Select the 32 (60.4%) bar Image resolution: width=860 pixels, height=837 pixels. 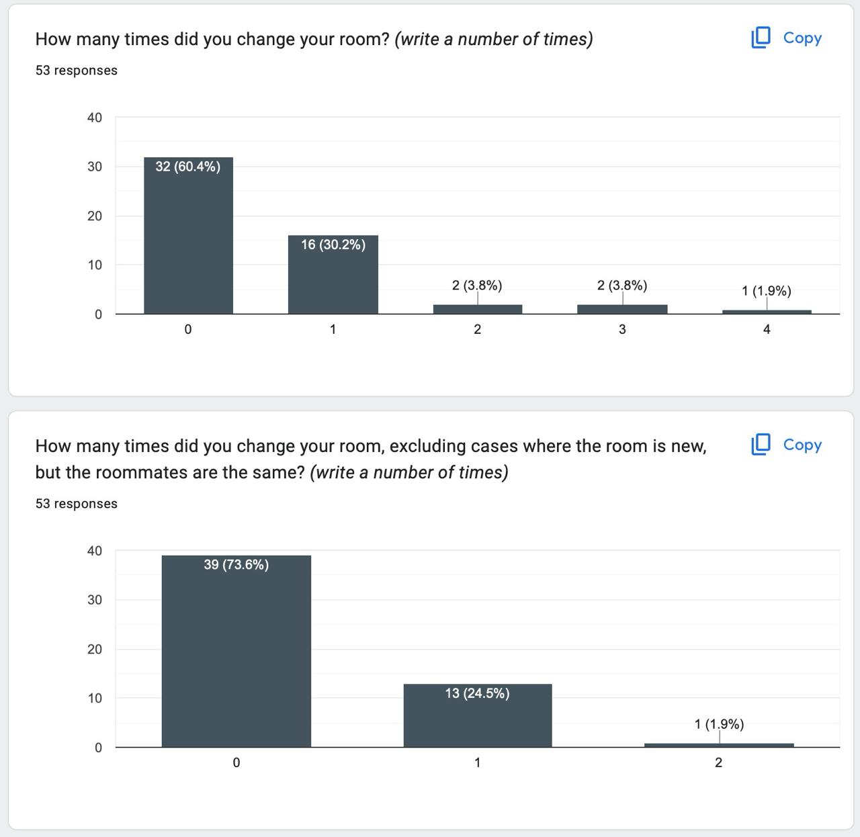pos(188,235)
